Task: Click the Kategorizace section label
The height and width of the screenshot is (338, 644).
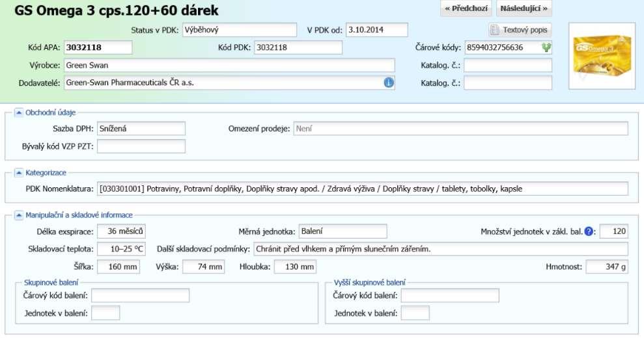Action: [46, 173]
